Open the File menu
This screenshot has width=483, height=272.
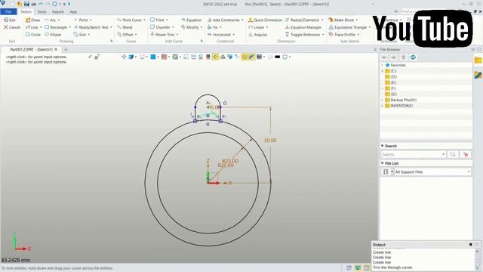(x=8, y=12)
